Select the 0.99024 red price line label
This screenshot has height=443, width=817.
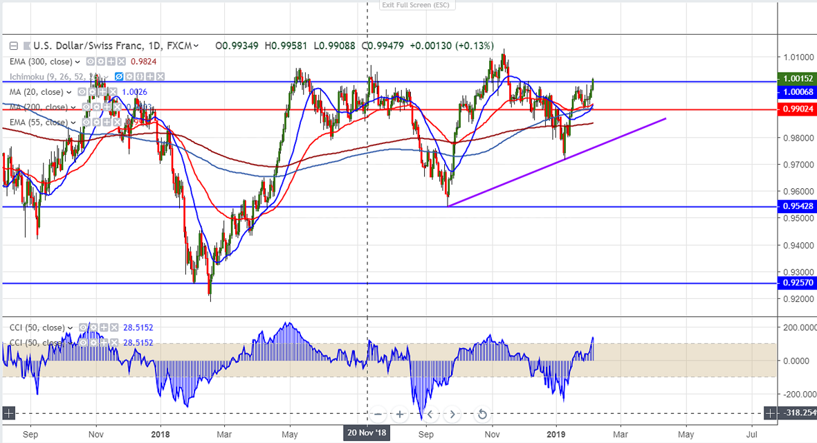(x=797, y=109)
